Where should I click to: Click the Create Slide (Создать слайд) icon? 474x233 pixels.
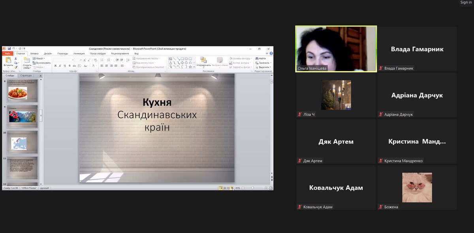click(x=26, y=61)
